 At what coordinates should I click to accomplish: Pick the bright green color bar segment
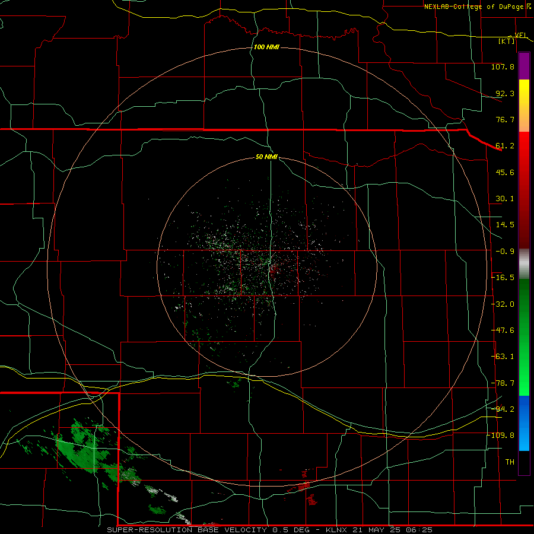point(524,368)
